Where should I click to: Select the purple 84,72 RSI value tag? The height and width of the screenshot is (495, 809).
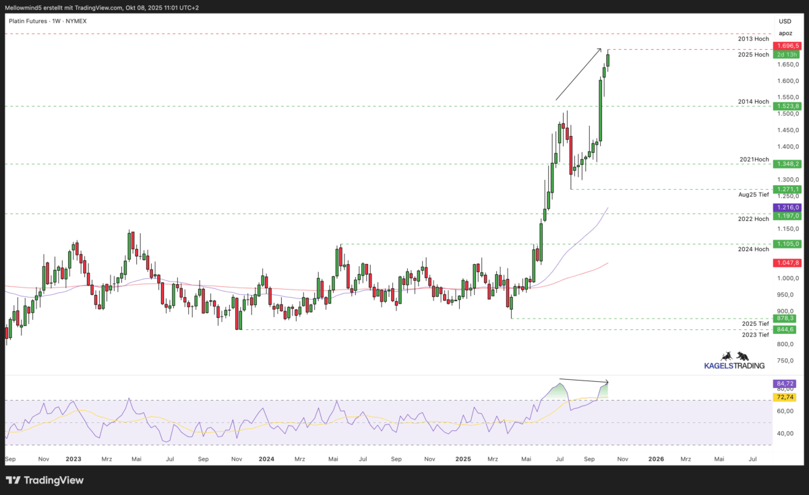[x=787, y=383]
